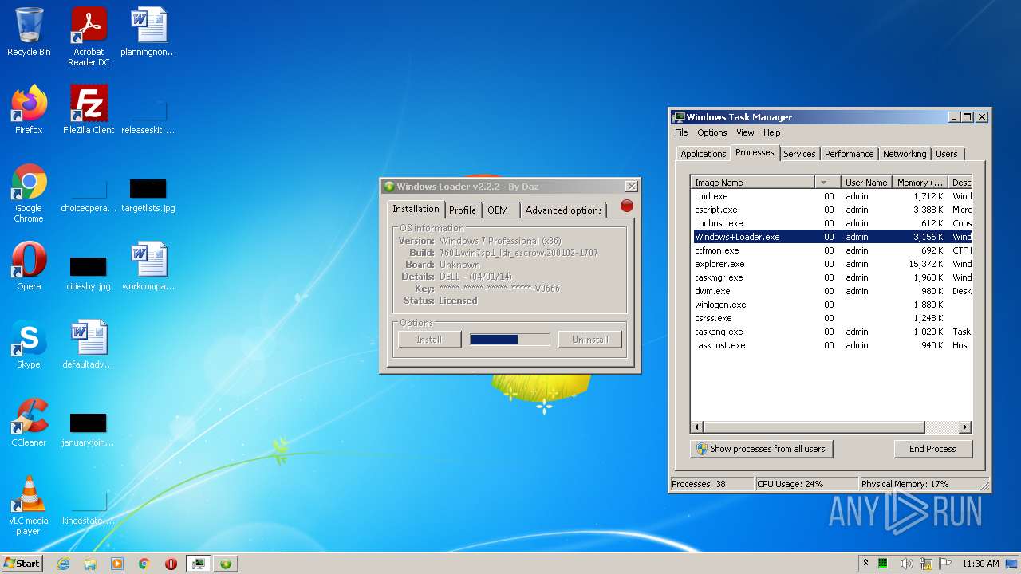1021x574 pixels.
Task: Select the explorer.exe process row
Action: click(x=831, y=264)
